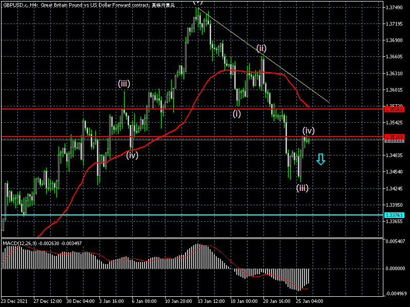The height and width of the screenshot is (307, 410).
Task: Select the (iii) label above the early-January peak
Action: click(124, 83)
